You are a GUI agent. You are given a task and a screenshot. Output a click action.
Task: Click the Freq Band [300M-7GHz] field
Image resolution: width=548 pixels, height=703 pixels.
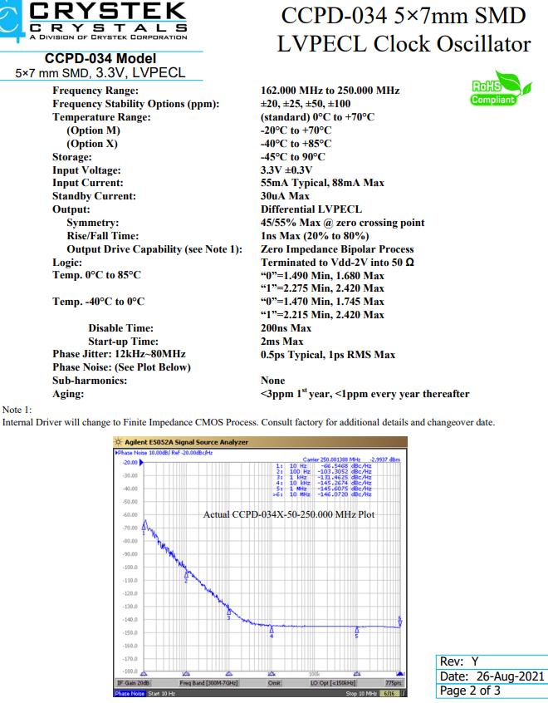209,682
